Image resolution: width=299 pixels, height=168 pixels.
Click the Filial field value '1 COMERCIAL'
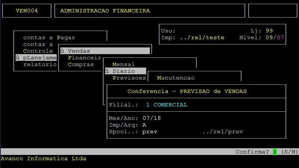click(x=166, y=105)
